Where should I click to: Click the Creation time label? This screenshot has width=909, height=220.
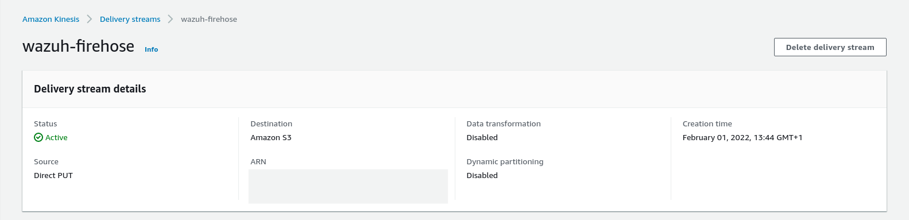coord(707,123)
